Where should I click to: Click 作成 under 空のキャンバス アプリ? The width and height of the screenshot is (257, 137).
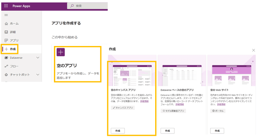pos(118,131)
